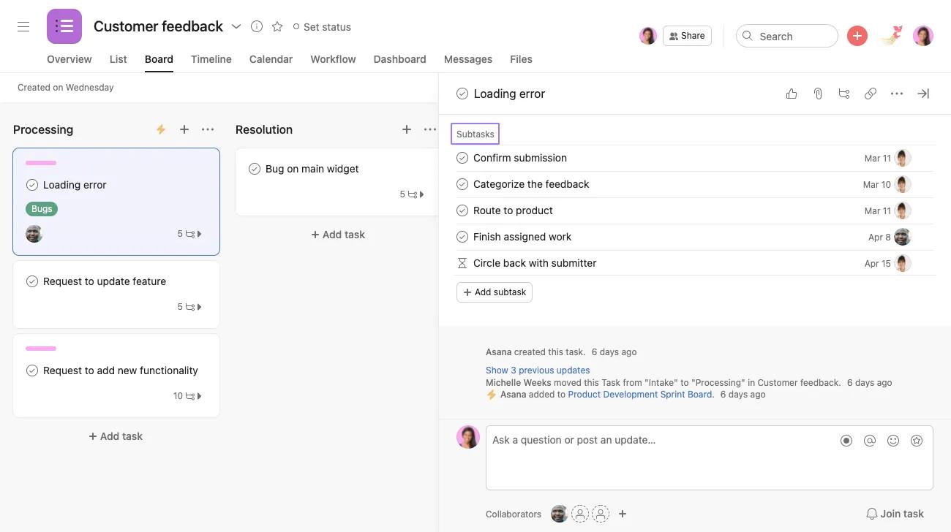Open the emoji picker in the comment box
Image resolution: width=951 pixels, height=532 pixels.
[x=893, y=440]
